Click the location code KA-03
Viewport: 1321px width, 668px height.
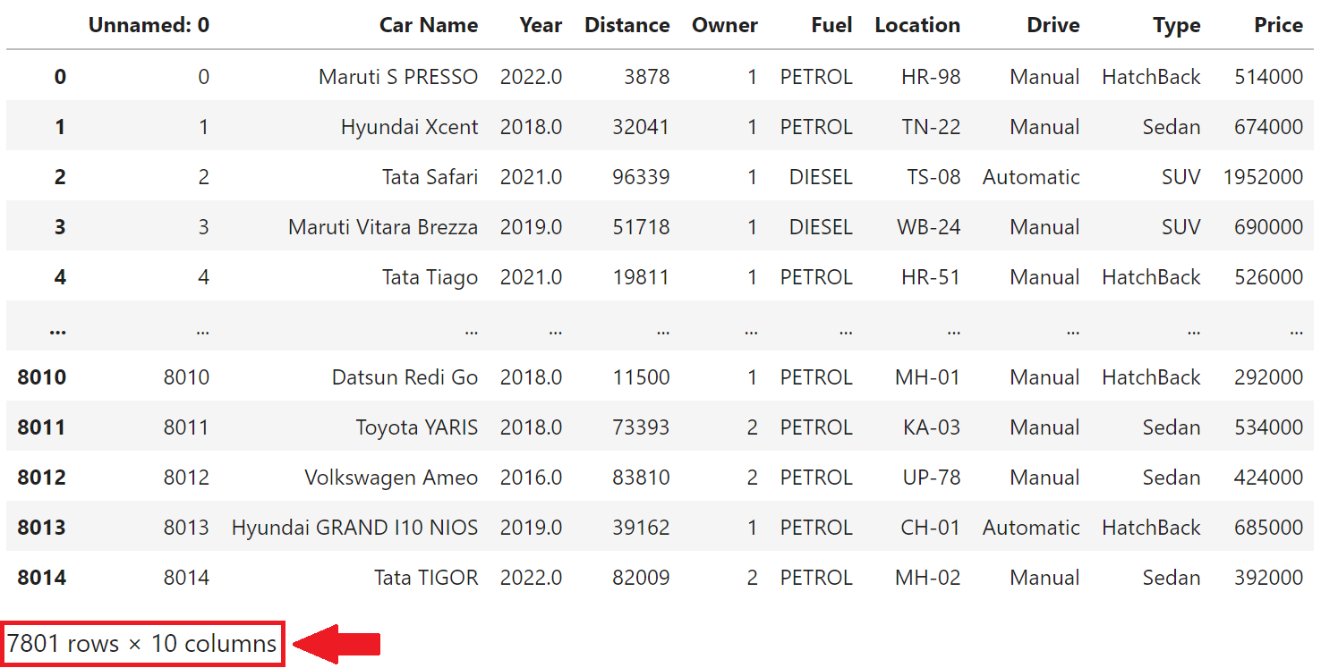pyautogui.click(x=932, y=427)
